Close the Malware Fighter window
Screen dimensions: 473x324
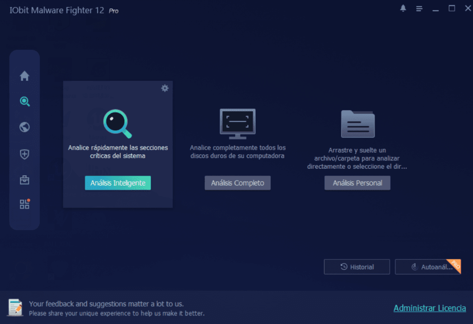tap(468, 8)
